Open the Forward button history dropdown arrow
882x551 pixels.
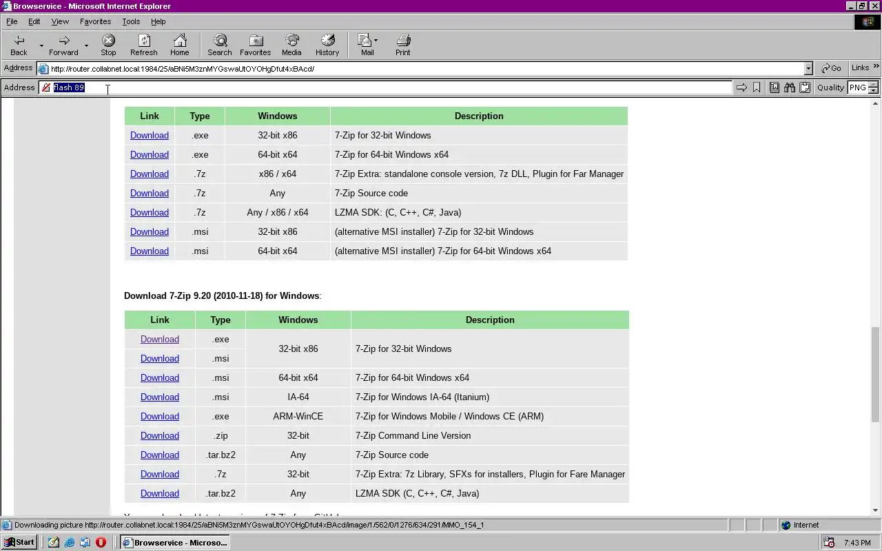(x=86, y=45)
